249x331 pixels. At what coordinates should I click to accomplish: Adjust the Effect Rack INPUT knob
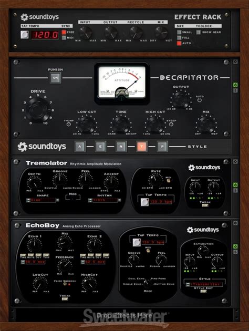tap(86, 33)
